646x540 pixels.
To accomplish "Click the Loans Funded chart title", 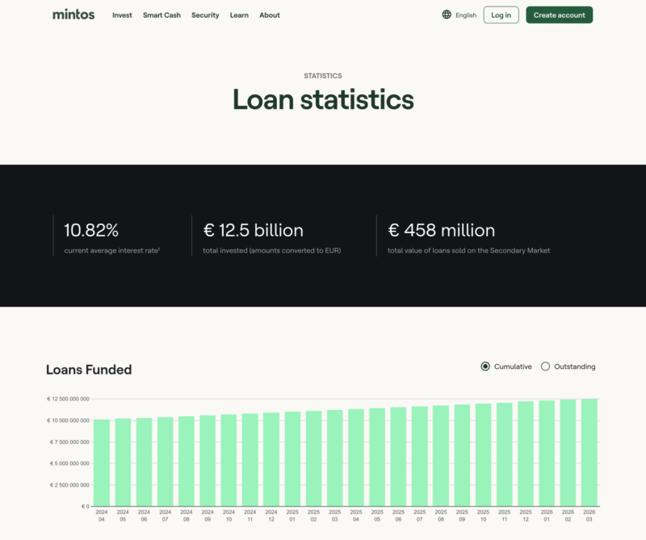I will pos(89,370).
